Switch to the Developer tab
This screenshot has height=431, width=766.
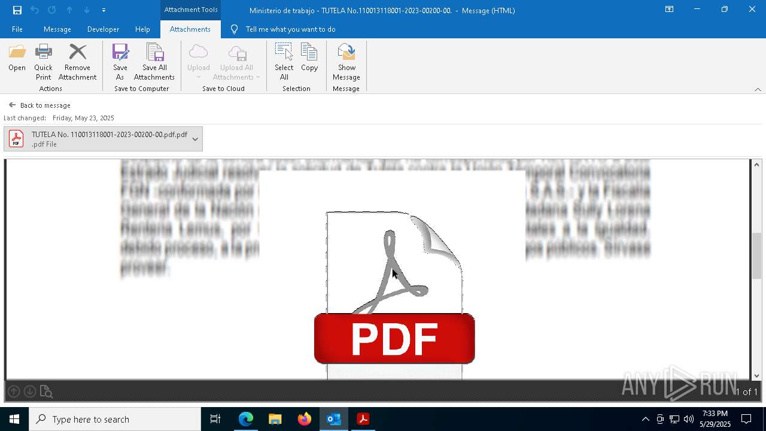103,29
